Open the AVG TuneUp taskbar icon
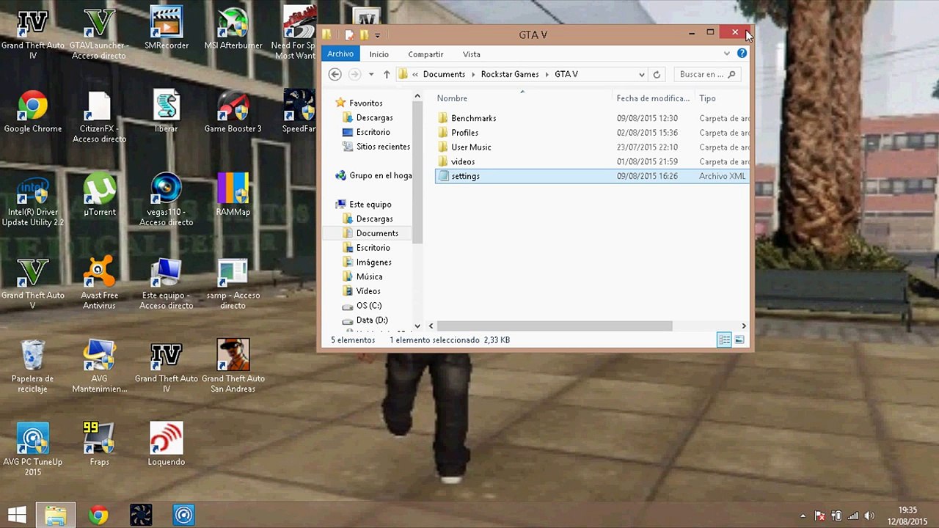 tap(183, 515)
